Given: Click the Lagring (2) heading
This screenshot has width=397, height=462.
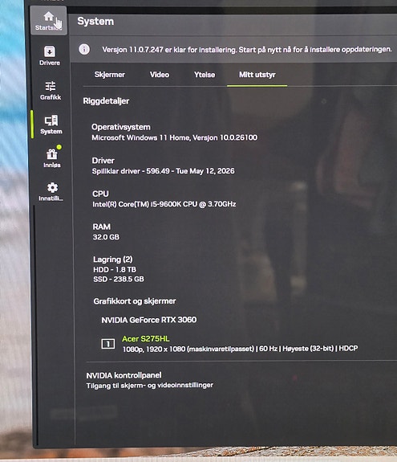Looking at the screenshot, I should coord(112,260).
